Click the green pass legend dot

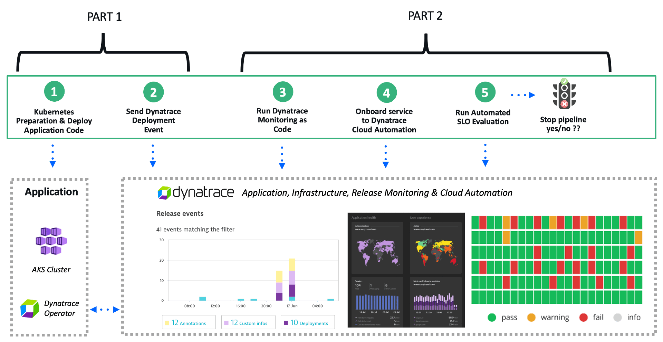click(492, 318)
